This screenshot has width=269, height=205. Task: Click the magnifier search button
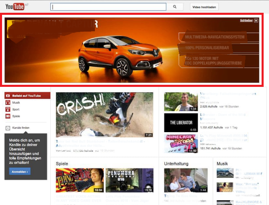tap(175, 7)
